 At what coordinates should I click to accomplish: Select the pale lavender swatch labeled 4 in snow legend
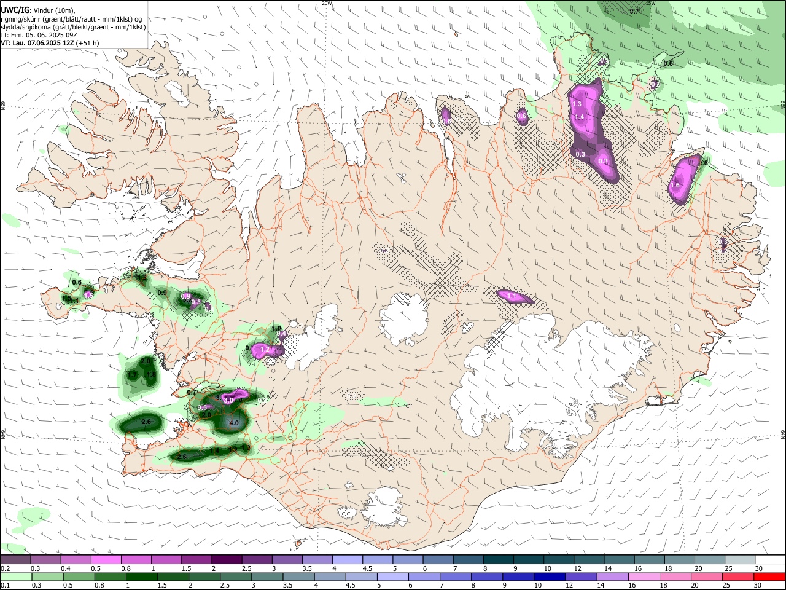tap(348, 559)
